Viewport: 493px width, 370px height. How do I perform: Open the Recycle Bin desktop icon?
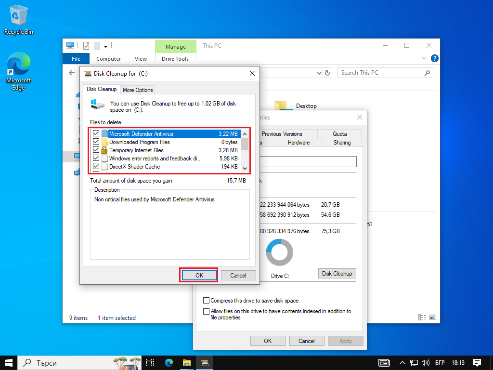coord(19,19)
